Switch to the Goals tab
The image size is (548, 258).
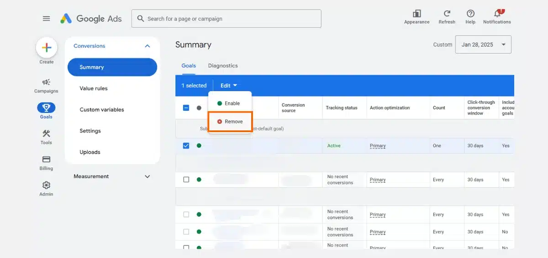(189, 66)
